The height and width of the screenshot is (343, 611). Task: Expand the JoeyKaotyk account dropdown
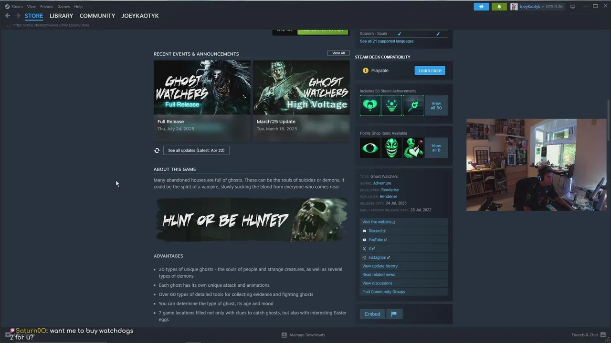542,7
